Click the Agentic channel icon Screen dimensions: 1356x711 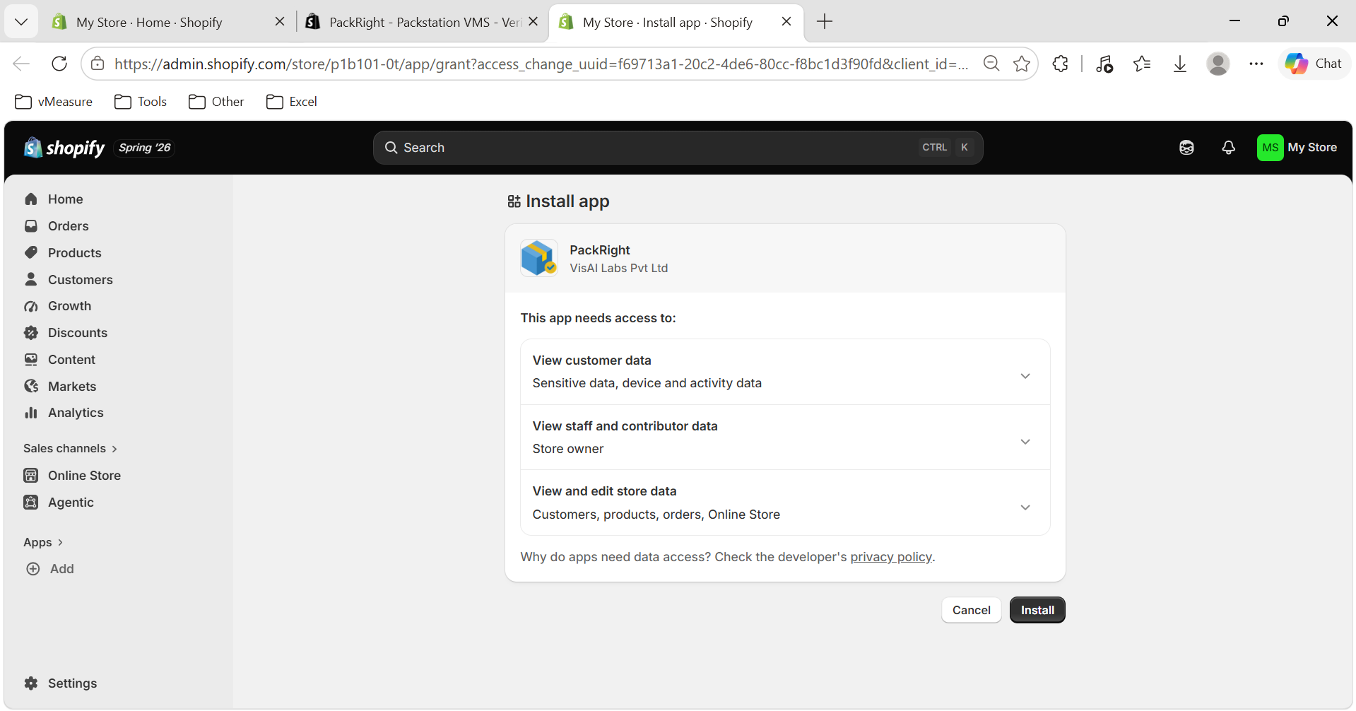point(31,503)
